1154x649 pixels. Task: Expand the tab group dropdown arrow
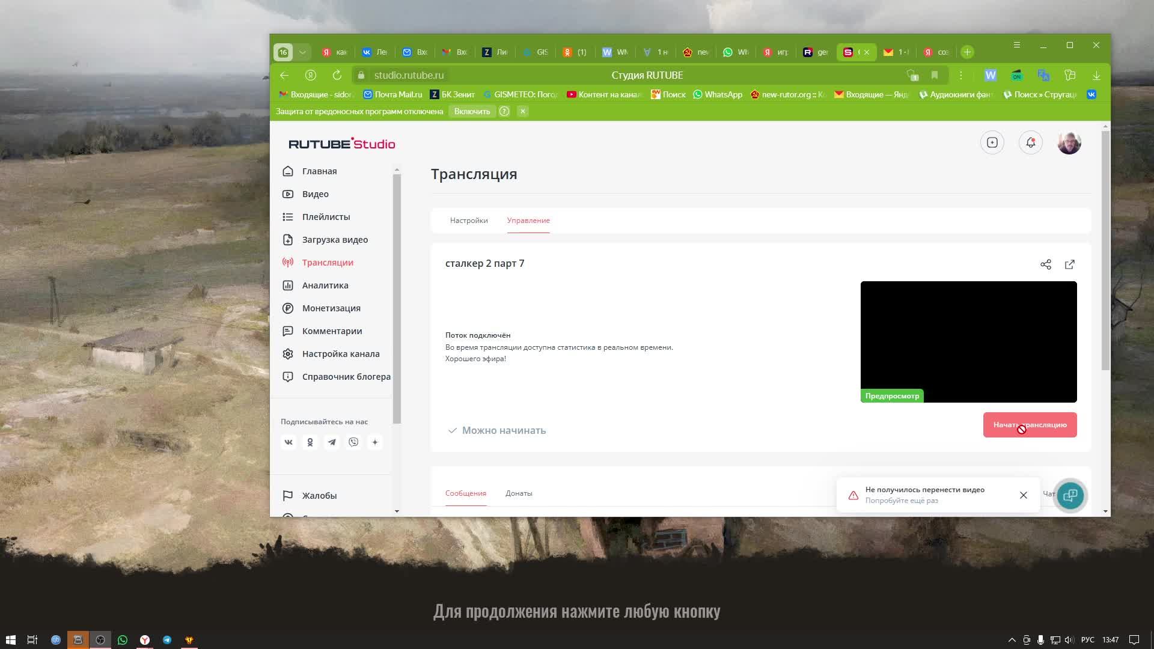[x=302, y=52]
